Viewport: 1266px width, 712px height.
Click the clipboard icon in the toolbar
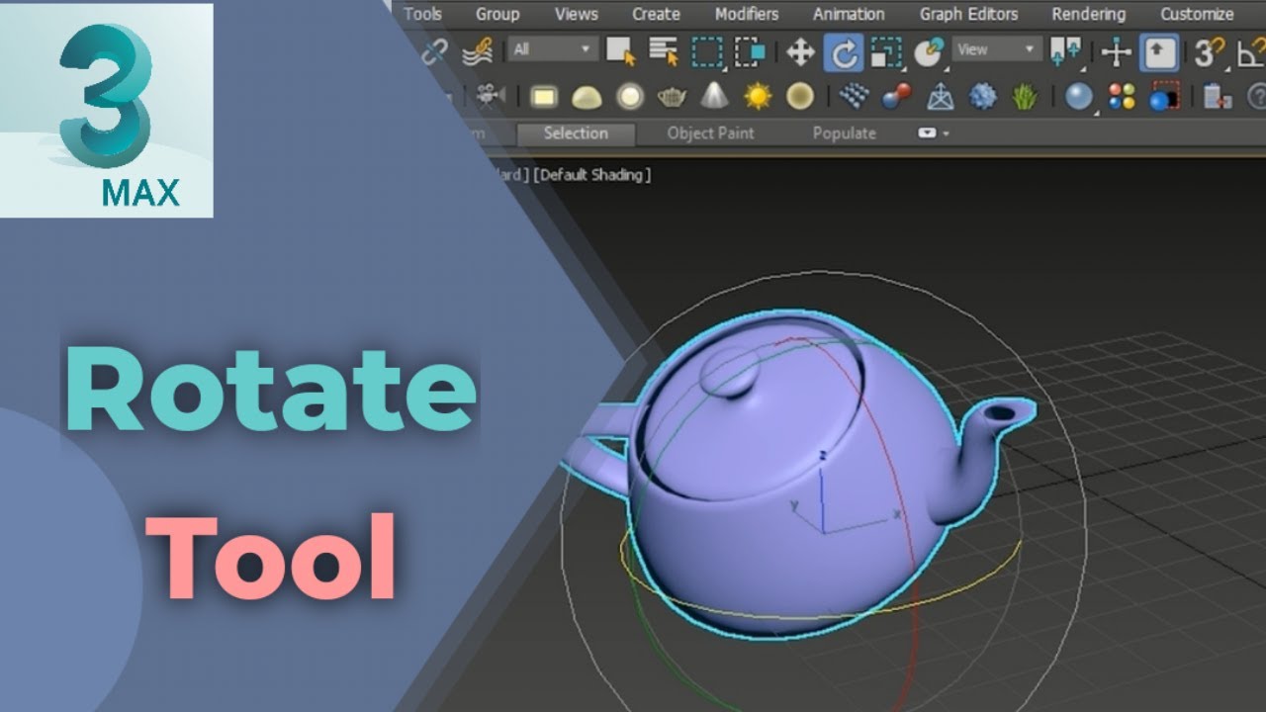click(x=1217, y=96)
